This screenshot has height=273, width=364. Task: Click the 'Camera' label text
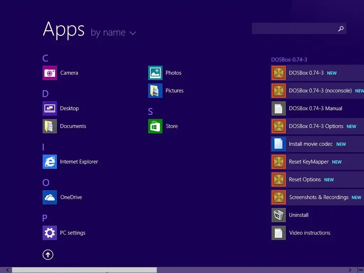coord(69,73)
